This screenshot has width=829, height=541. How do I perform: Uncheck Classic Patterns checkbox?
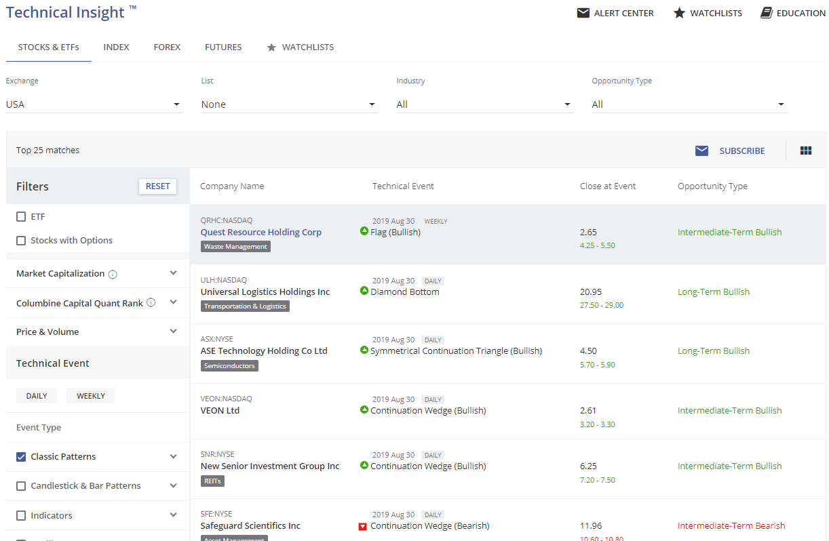21,457
